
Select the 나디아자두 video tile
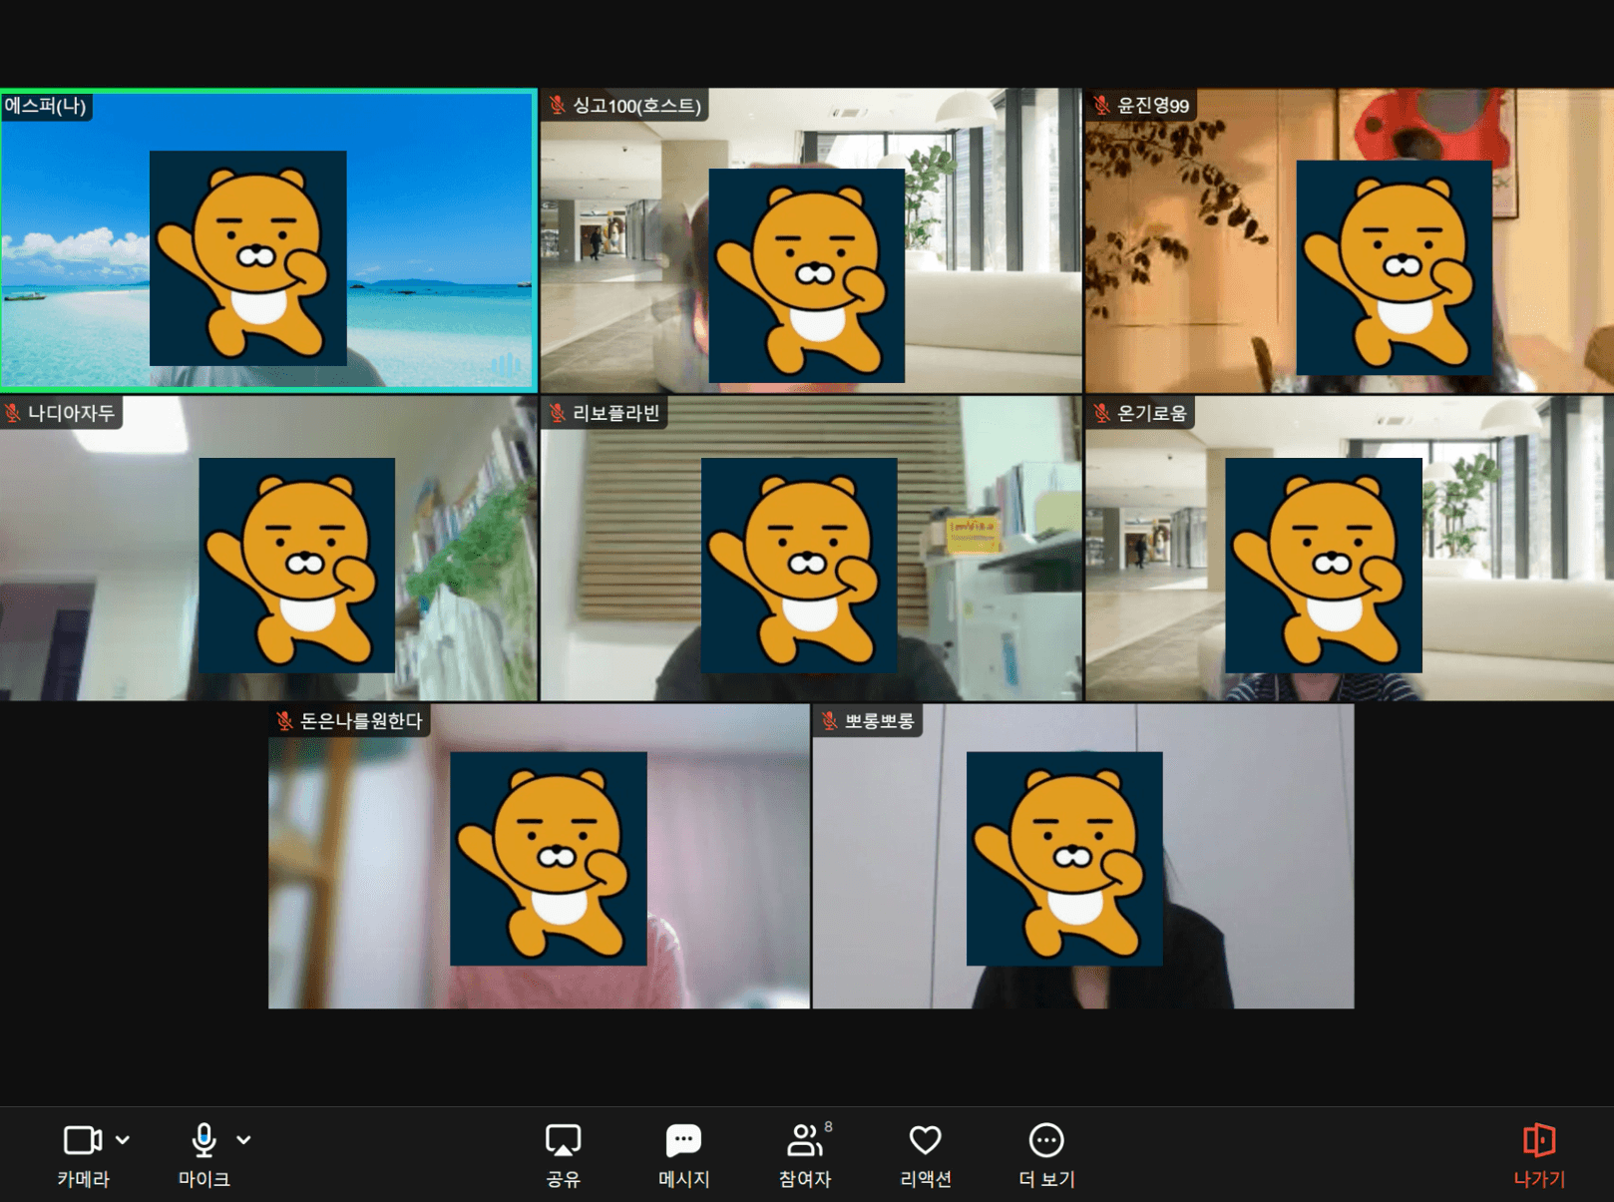tap(268, 548)
